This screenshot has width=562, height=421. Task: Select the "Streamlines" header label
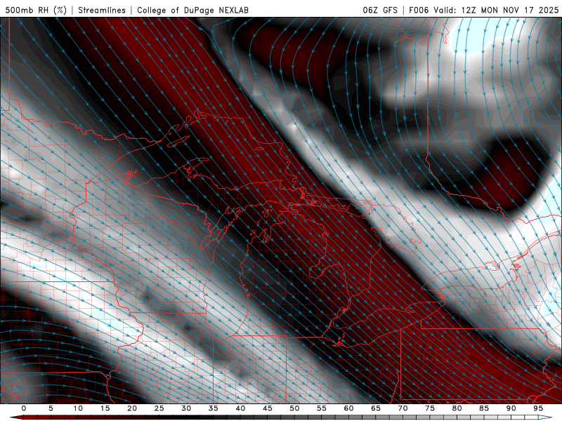102,10
